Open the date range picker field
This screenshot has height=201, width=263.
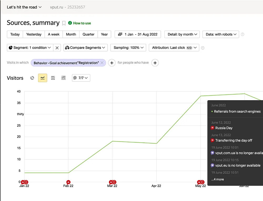coord(138,34)
